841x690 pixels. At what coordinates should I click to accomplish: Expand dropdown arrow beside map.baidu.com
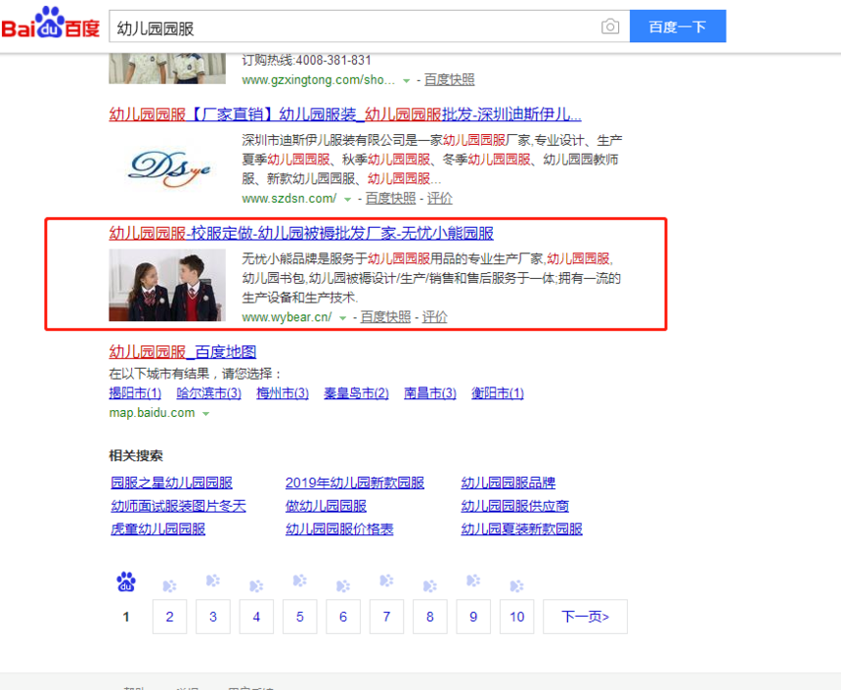click(x=206, y=414)
